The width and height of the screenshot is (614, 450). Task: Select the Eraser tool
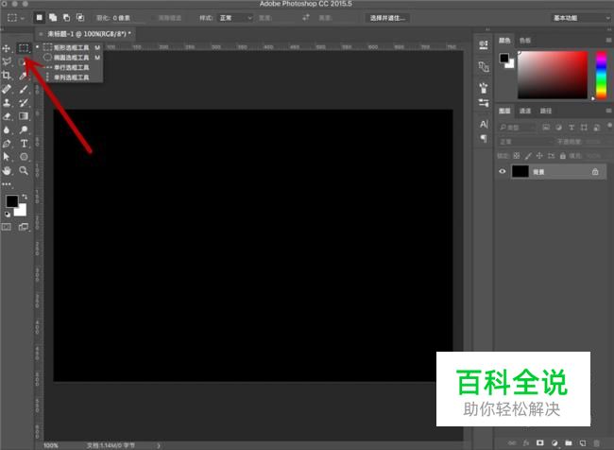click(x=7, y=116)
